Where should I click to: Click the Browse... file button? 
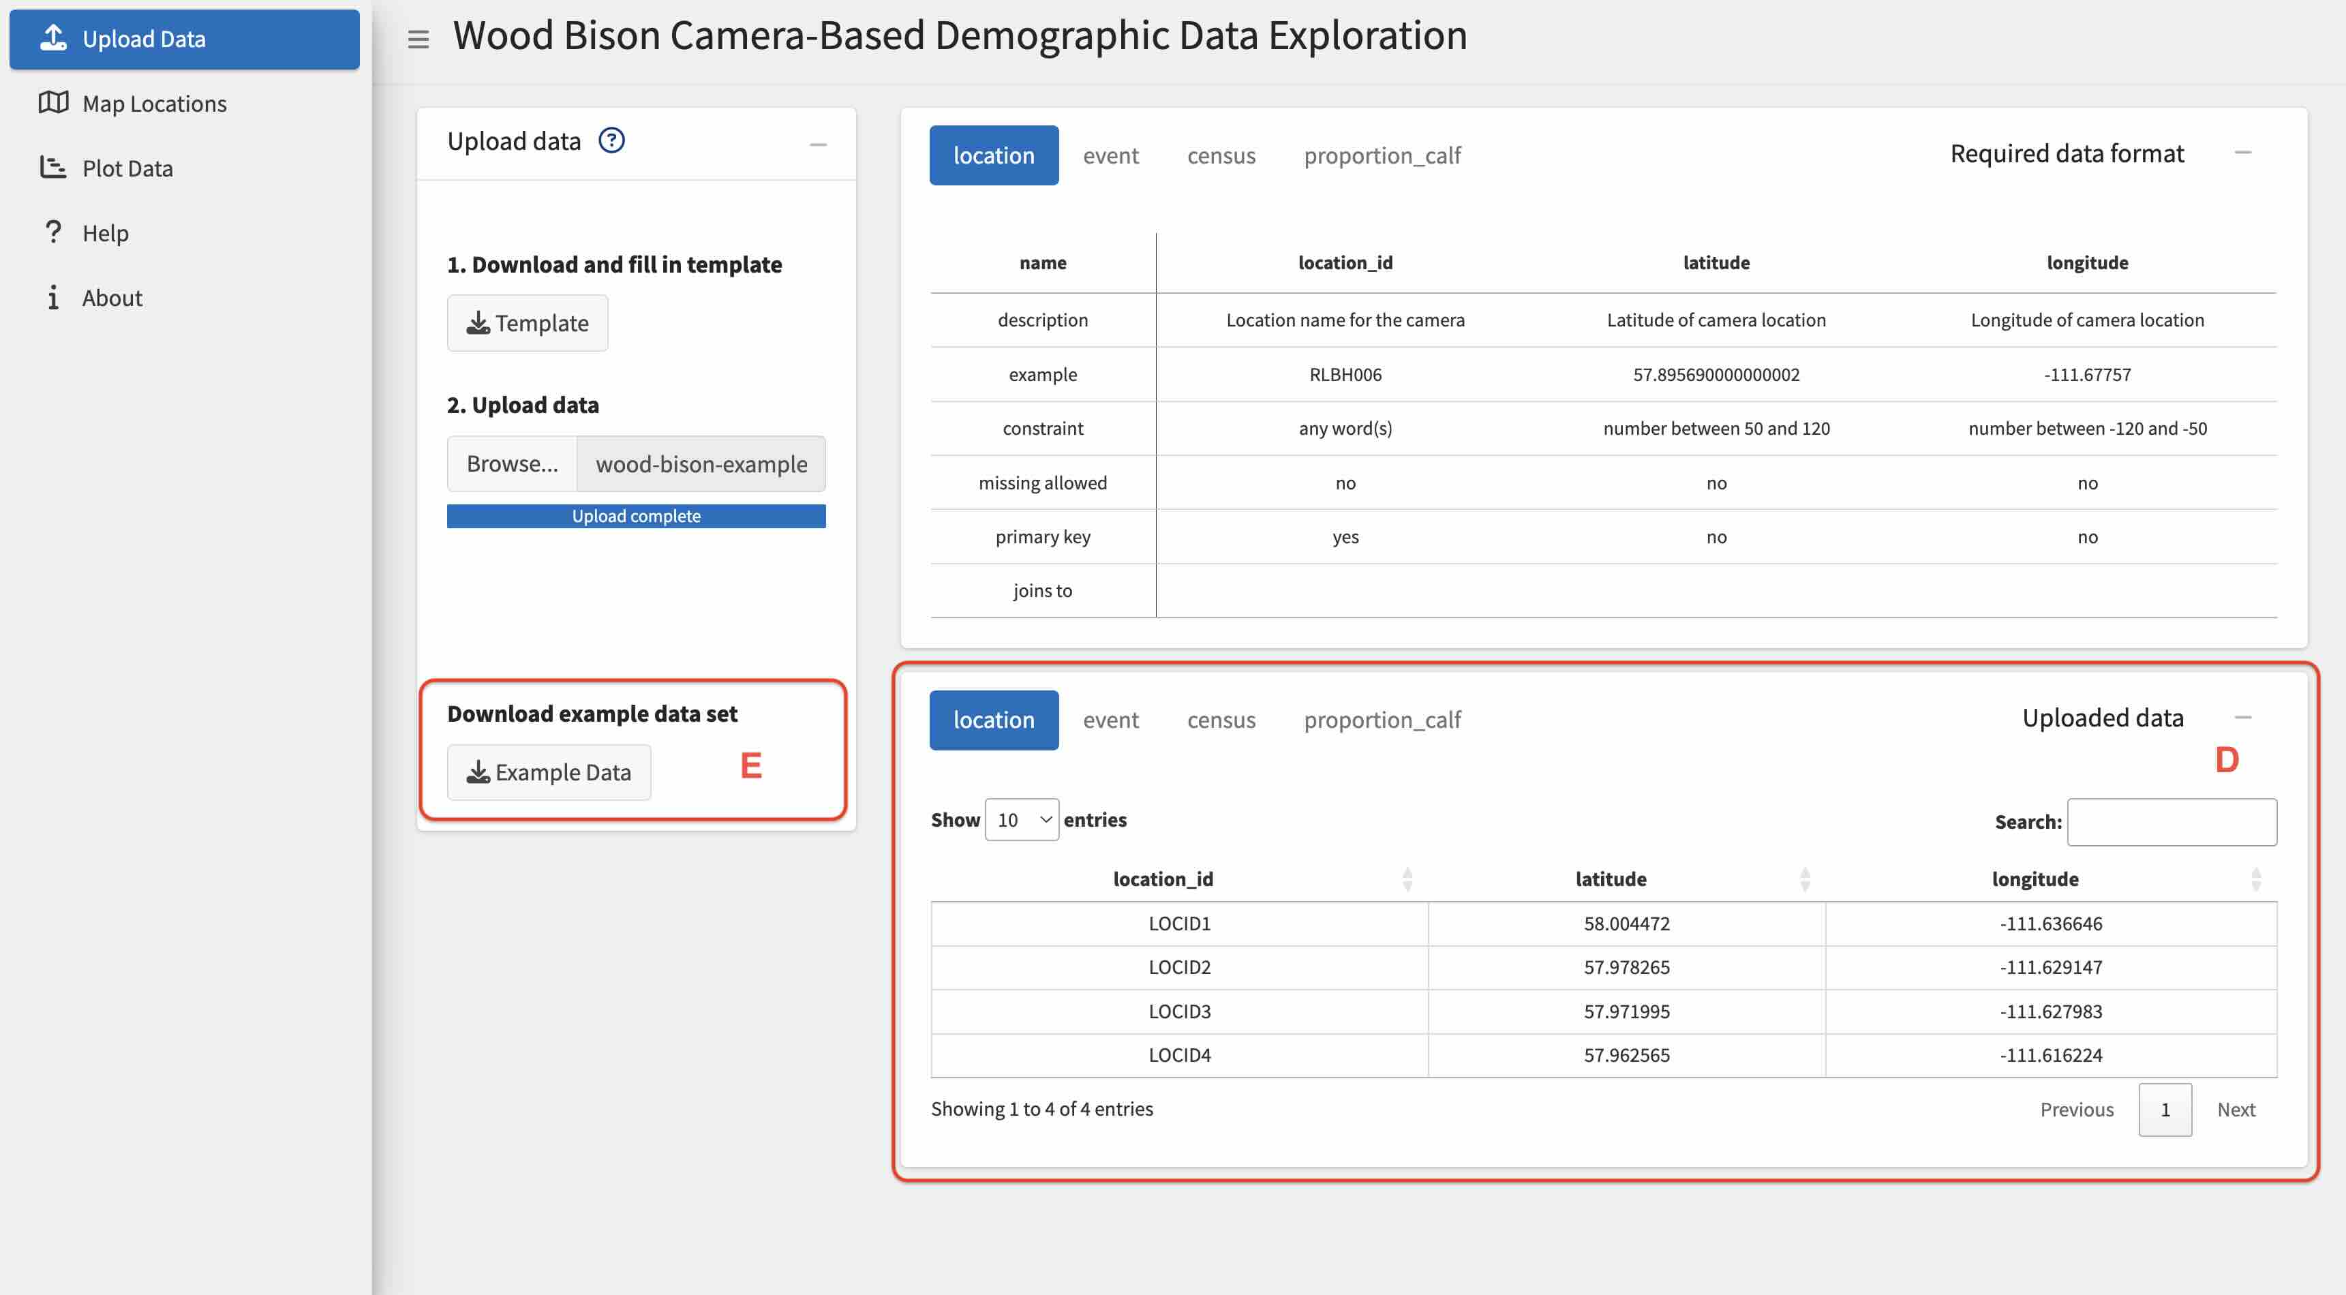click(512, 463)
